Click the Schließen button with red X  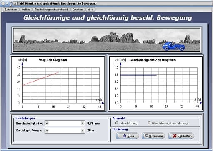[181, 136]
